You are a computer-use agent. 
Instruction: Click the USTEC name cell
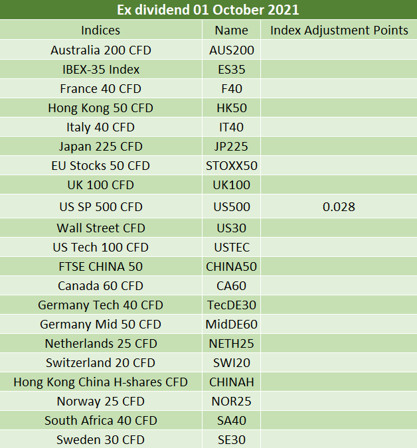[232, 247]
